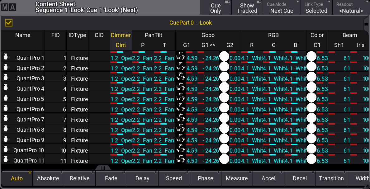Switch to the Speed layer
This screenshot has width=370, height=189.
[174, 178]
